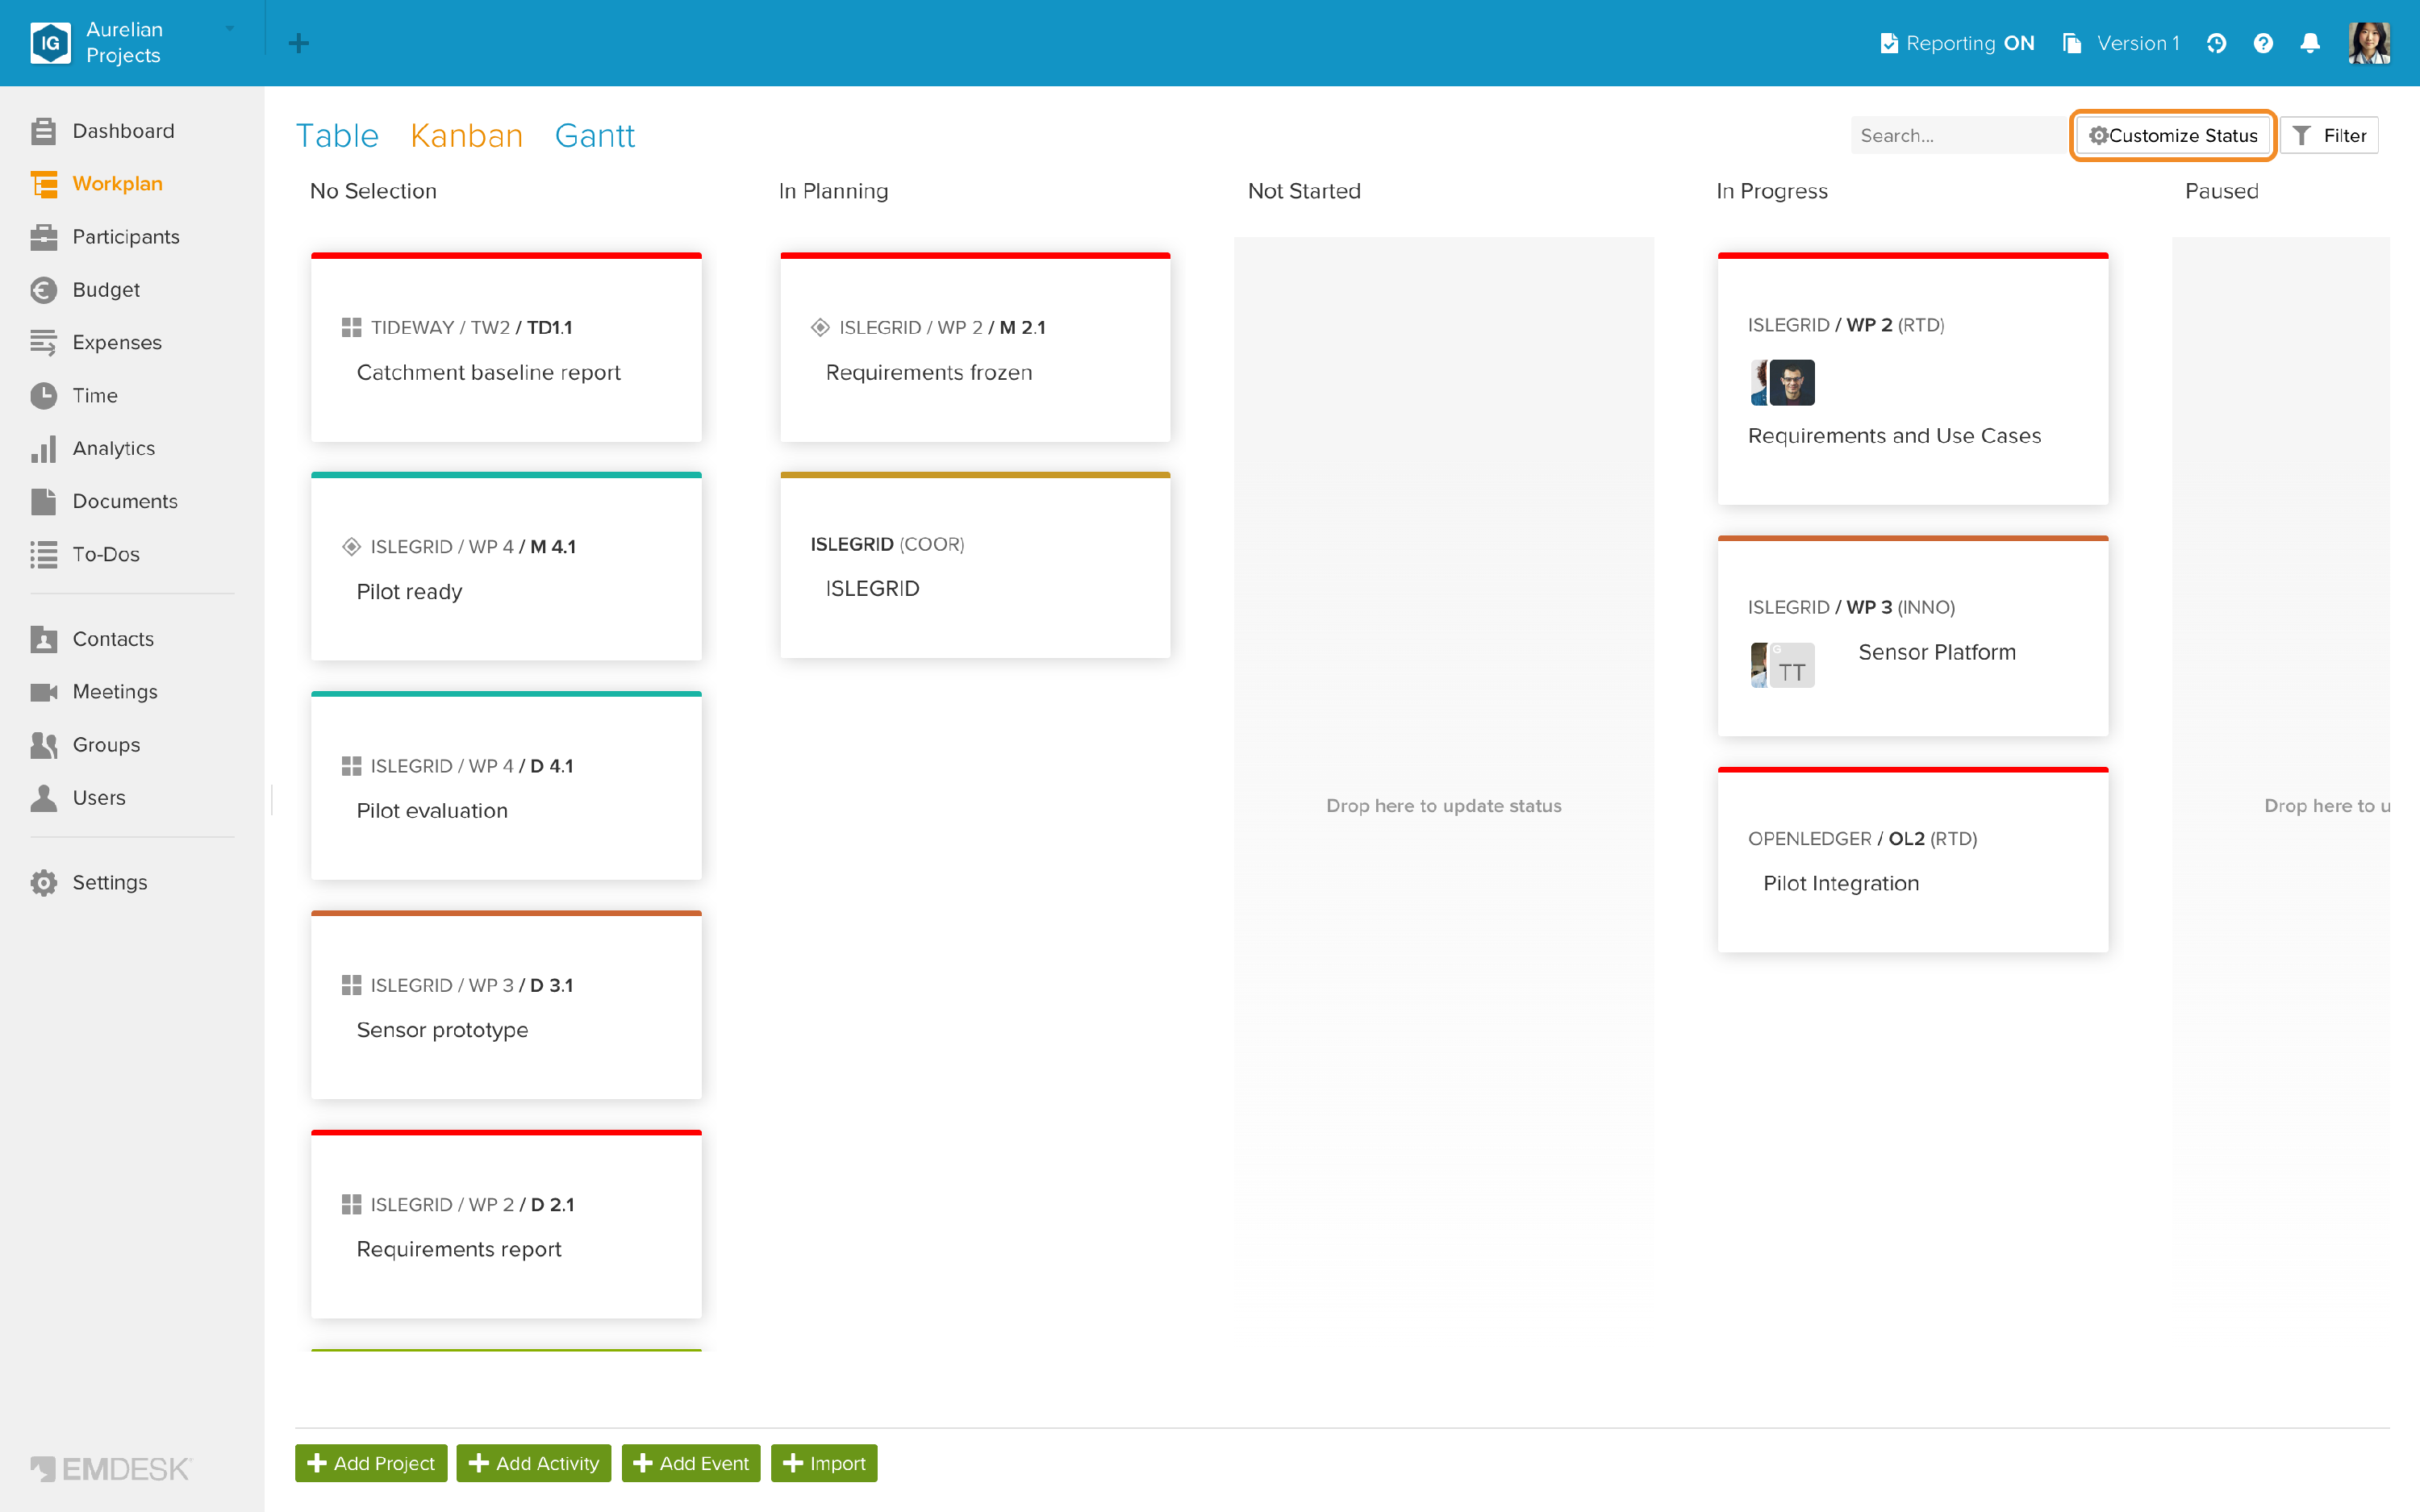Open the user profile avatar
Image resolution: width=2420 pixels, height=1512 pixels.
pos(2369,43)
